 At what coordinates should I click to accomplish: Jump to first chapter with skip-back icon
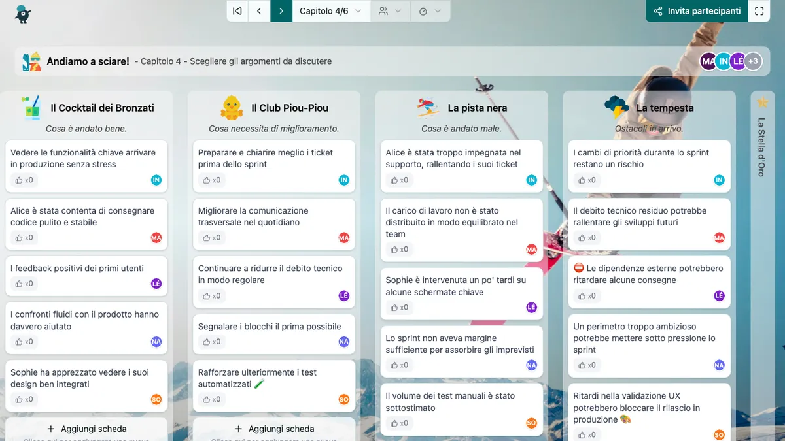(x=237, y=11)
